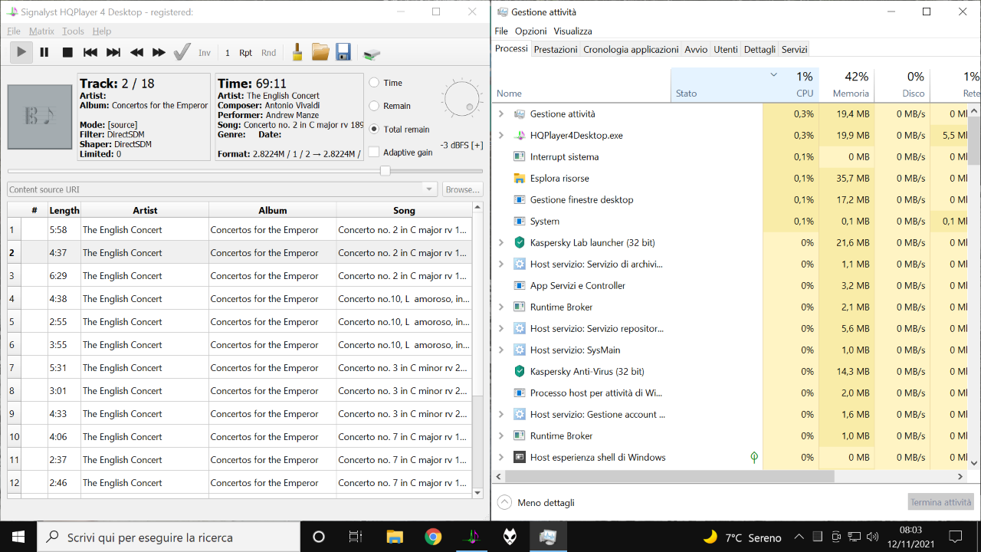The image size is (981, 552).
Task: Save playlist with the floppy disk icon
Action: click(x=343, y=52)
